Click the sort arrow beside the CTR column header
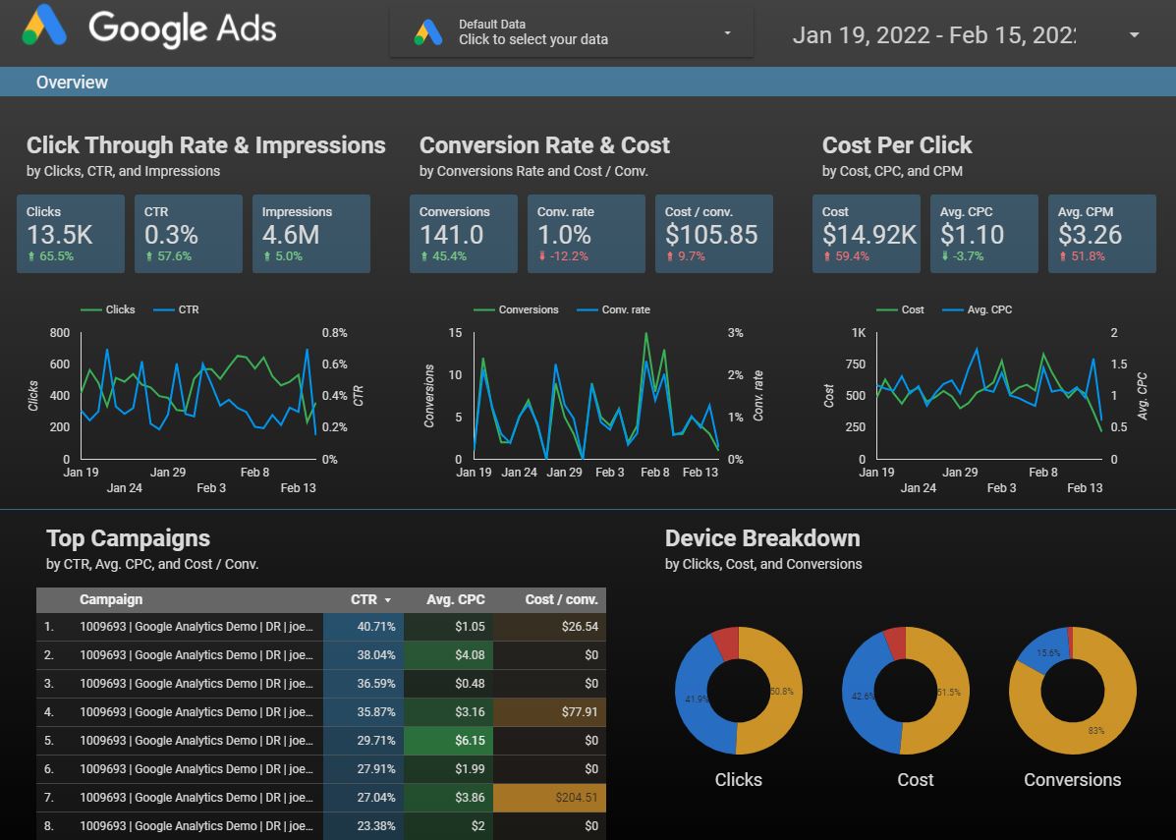The width and height of the screenshot is (1176, 840). (x=388, y=600)
